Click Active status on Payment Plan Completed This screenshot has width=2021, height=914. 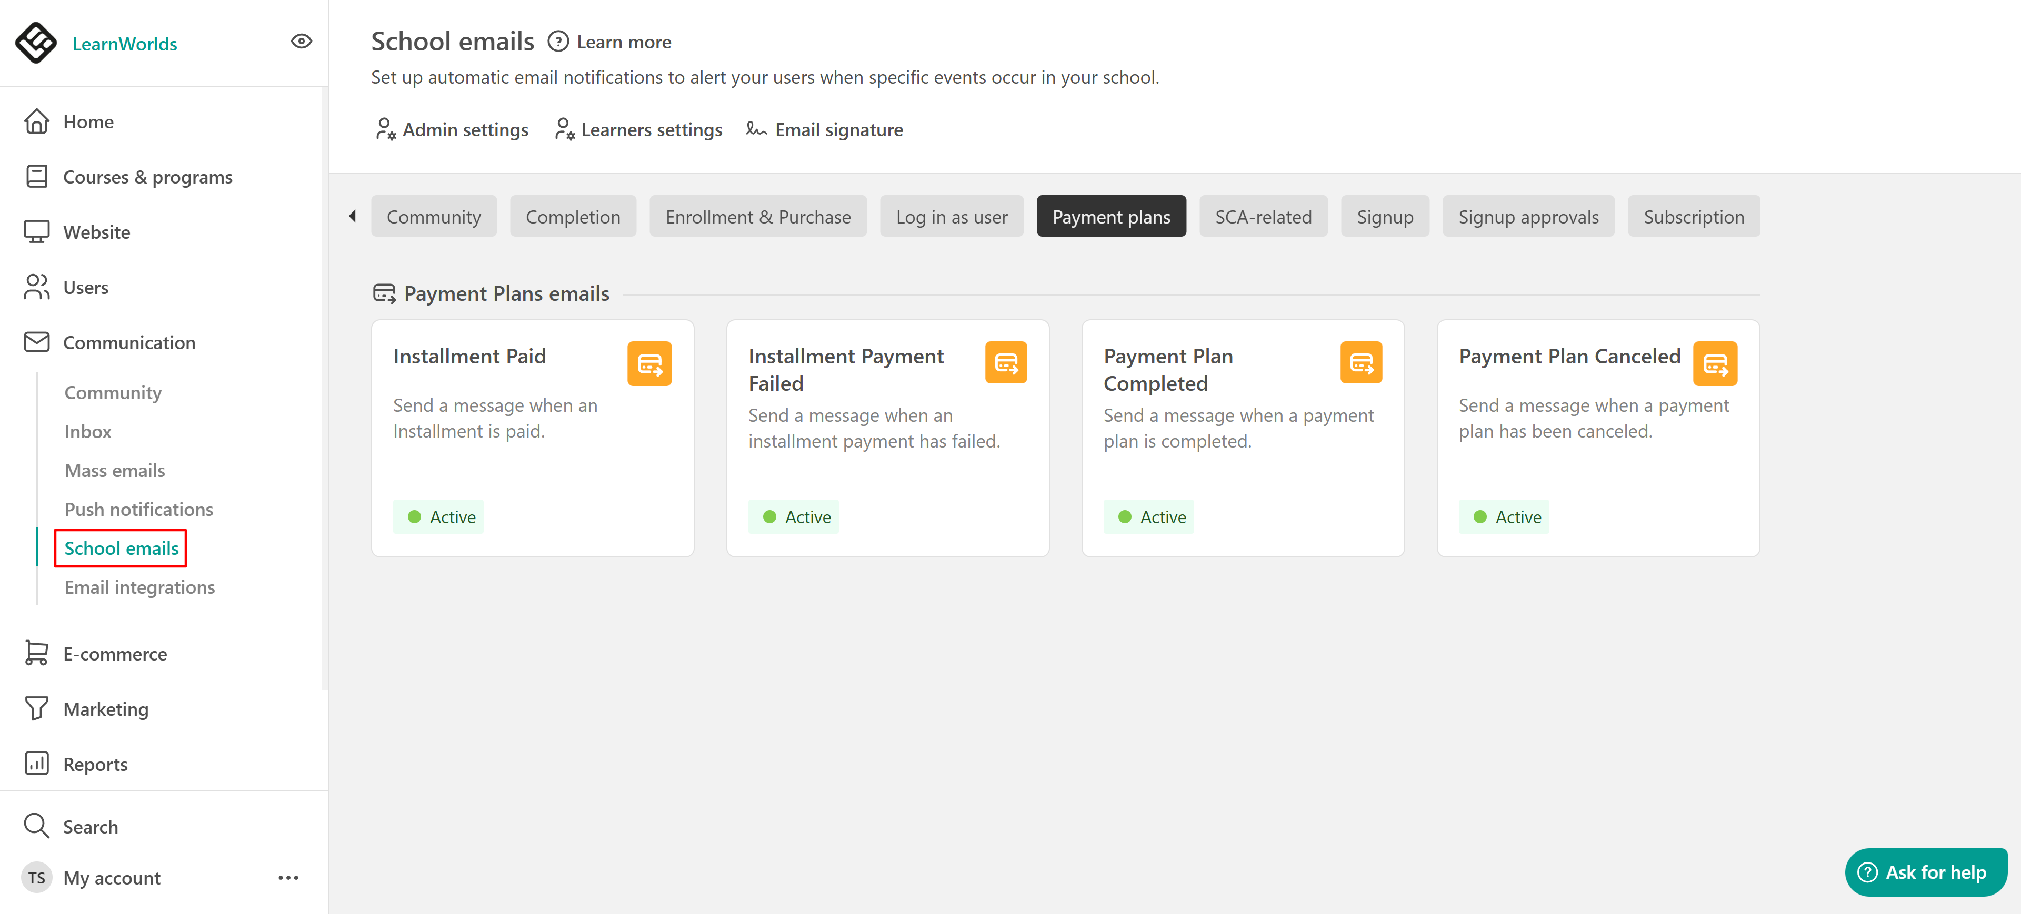pos(1149,516)
